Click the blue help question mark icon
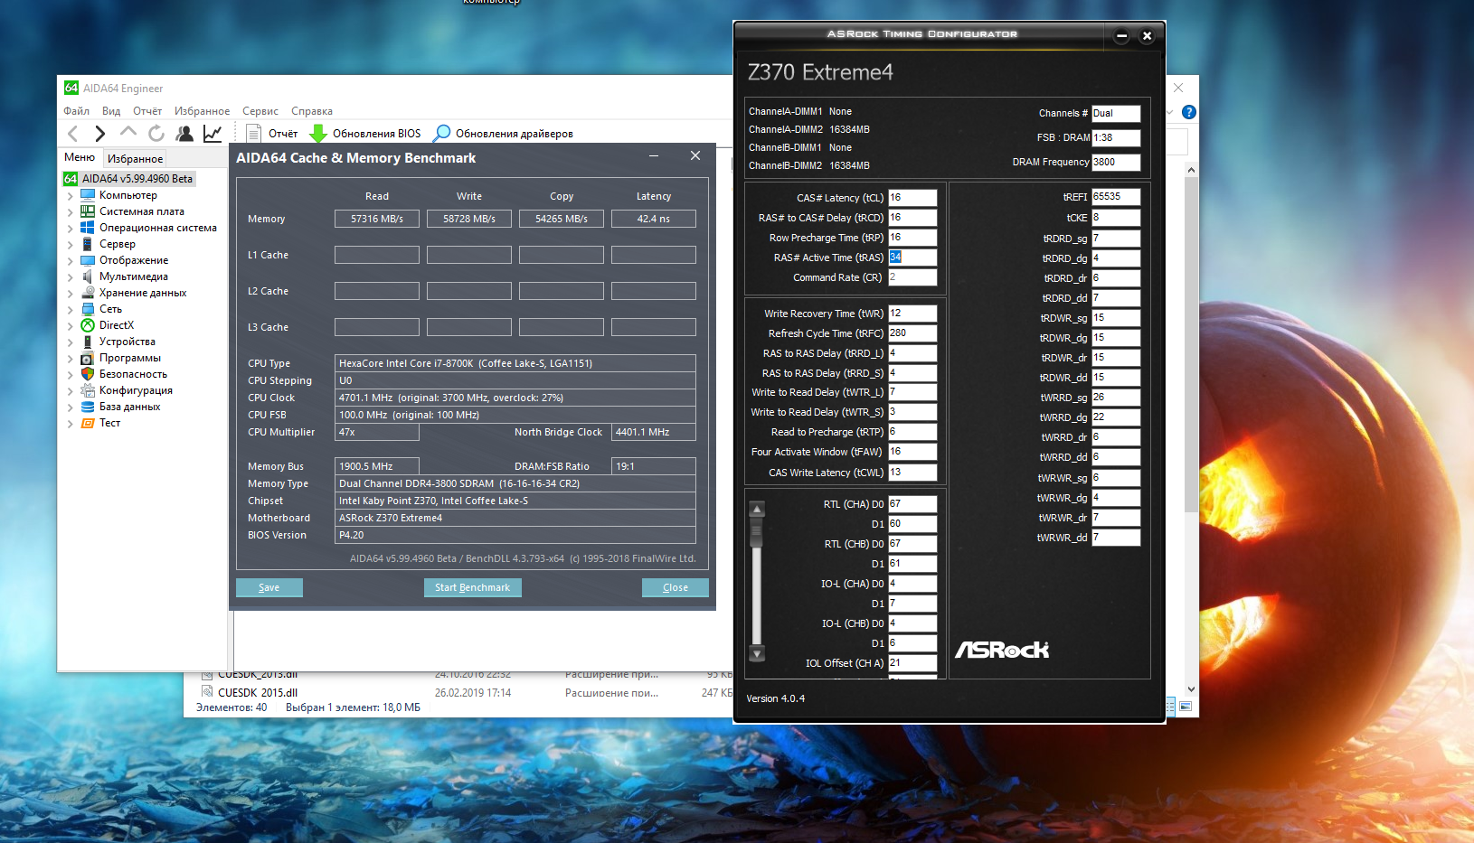The image size is (1474, 843). (1189, 112)
